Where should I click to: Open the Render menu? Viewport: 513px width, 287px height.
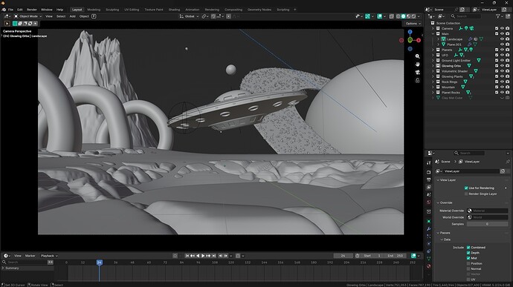32,10
